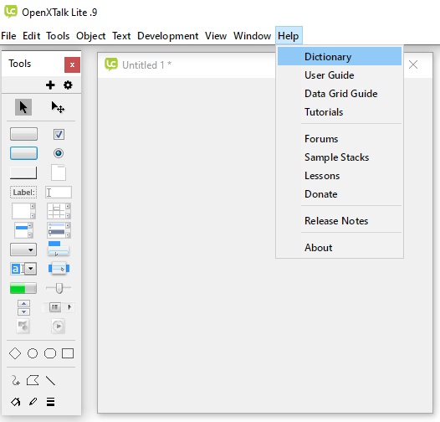
Task: Pick the combo box control
Action: point(23,269)
